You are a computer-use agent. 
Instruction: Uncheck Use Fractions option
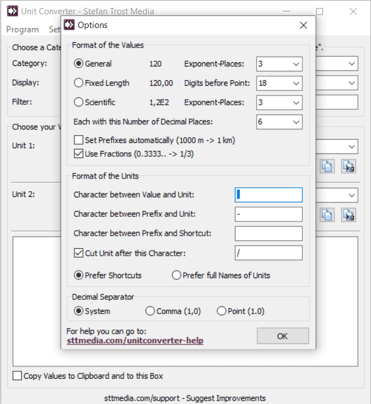click(x=79, y=153)
